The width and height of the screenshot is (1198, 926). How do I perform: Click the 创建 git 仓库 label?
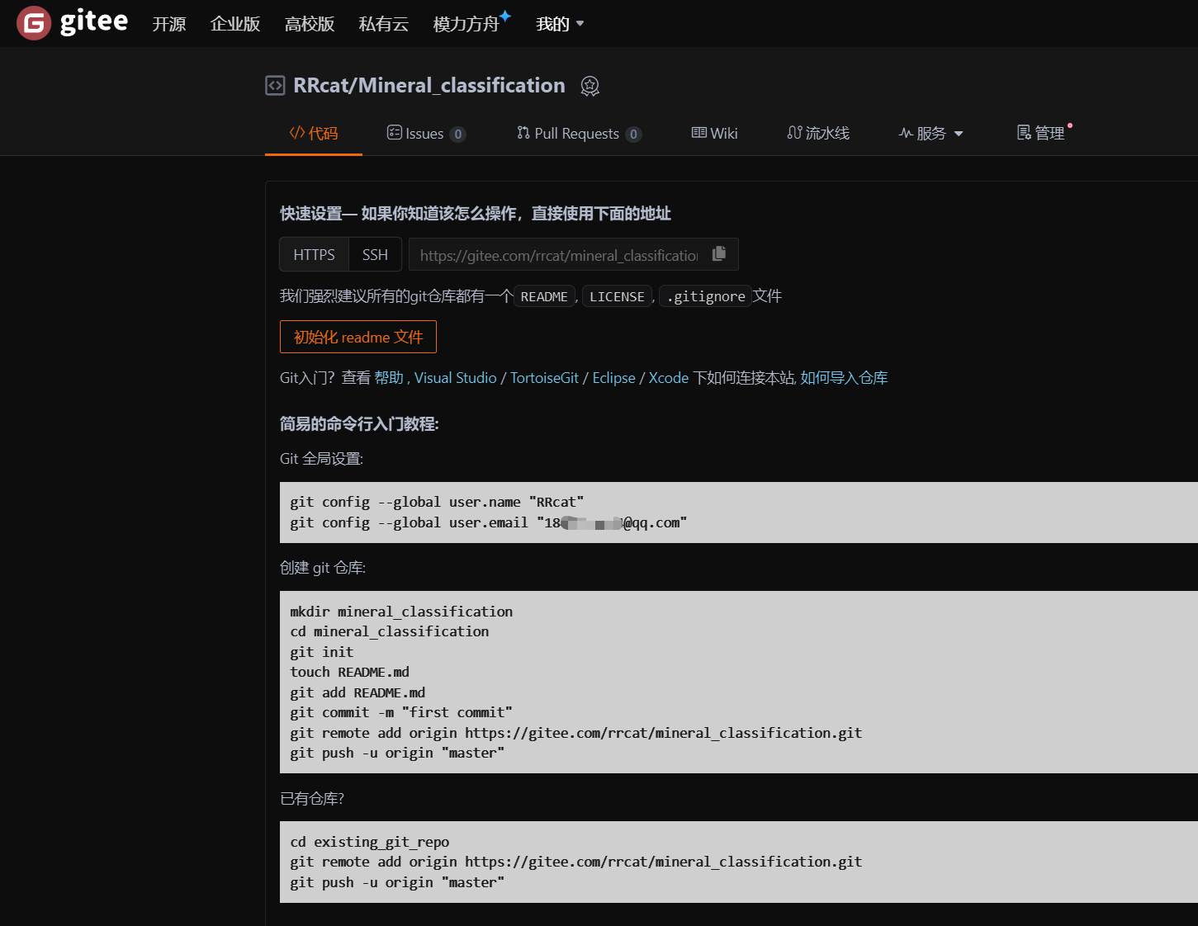click(x=323, y=568)
